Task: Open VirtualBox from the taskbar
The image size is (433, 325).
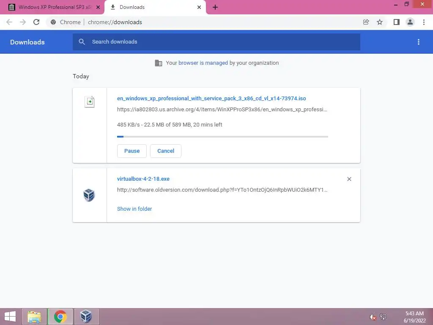Action: 86,317
